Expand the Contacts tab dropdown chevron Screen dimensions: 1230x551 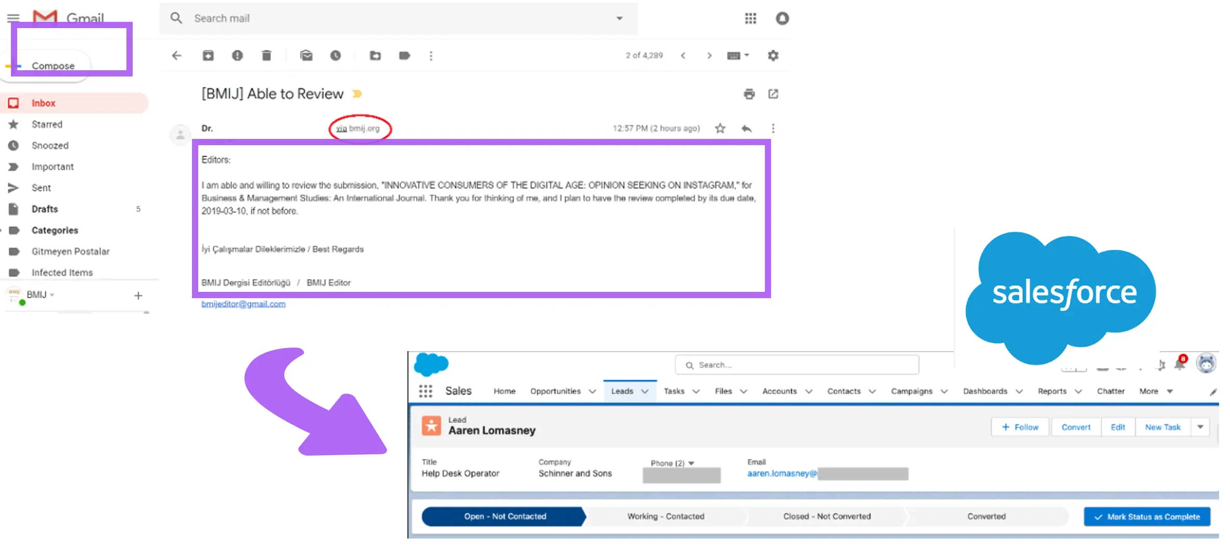tap(872, 392)
